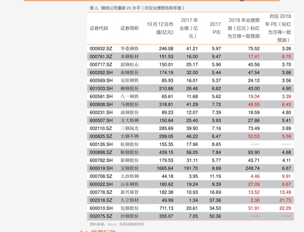
Task: Select the 华菱钢铁 name cell
Action: (129, 49)
